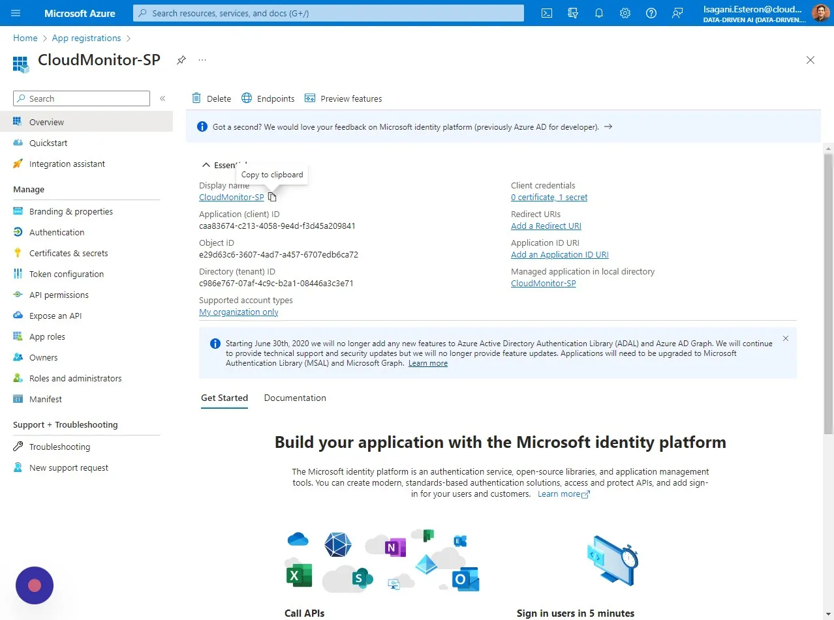Select the Application (client) ID value

click(x=277, y=226)
